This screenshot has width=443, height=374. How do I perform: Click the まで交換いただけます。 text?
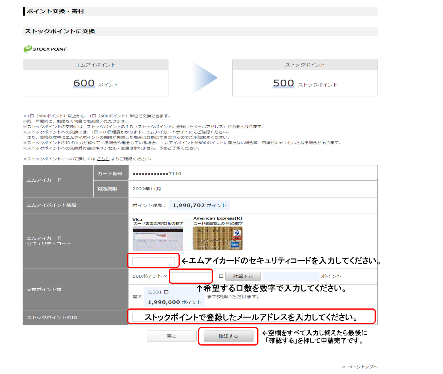click(233, 297)
